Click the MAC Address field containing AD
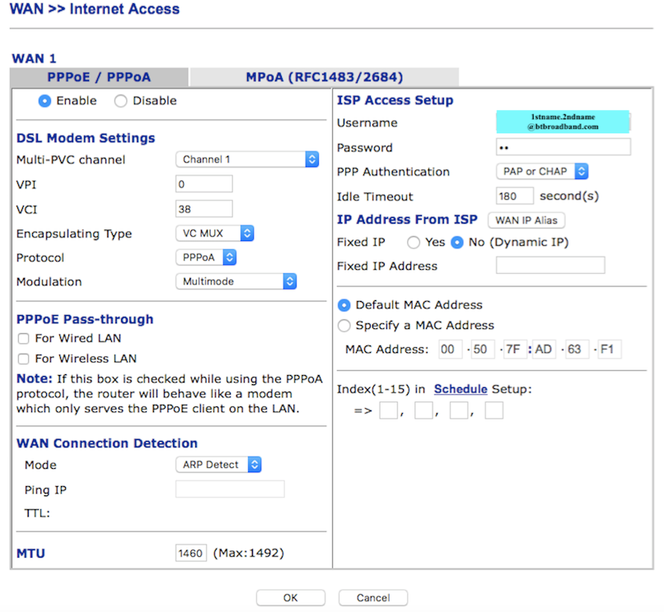This screenshot has width=664, height=612. (545, 350)
